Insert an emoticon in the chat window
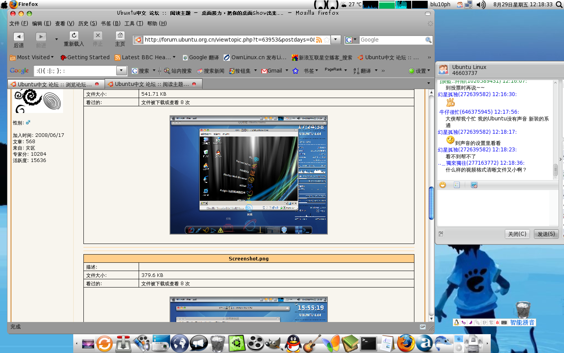The height and width of the screenshot is (353, 564). (443, 185)
